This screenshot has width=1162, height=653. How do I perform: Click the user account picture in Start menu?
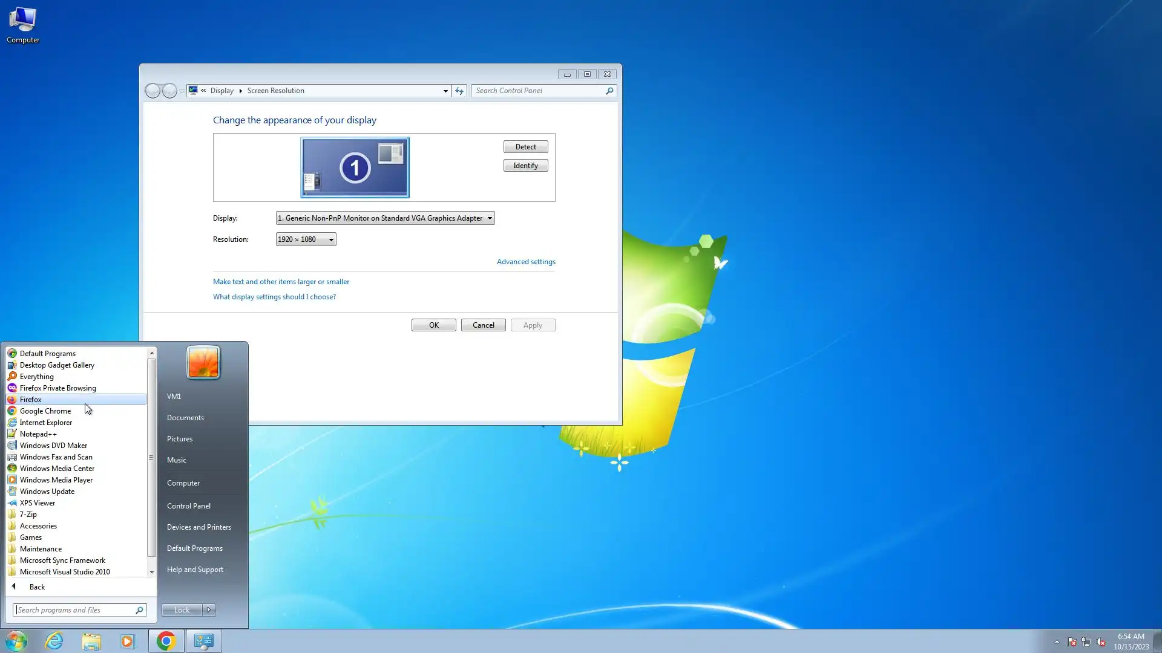(x=203, y=363)
